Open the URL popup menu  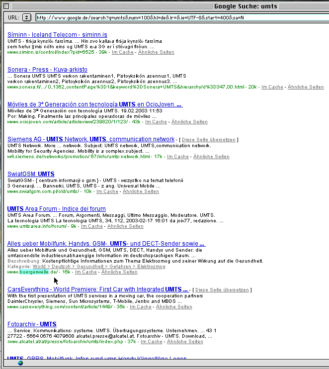(27, 17)
